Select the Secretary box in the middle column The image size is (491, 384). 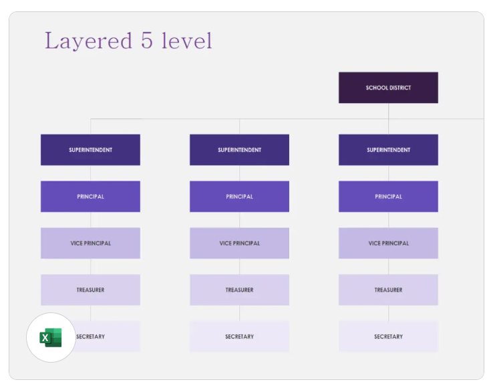coord(240,337)
